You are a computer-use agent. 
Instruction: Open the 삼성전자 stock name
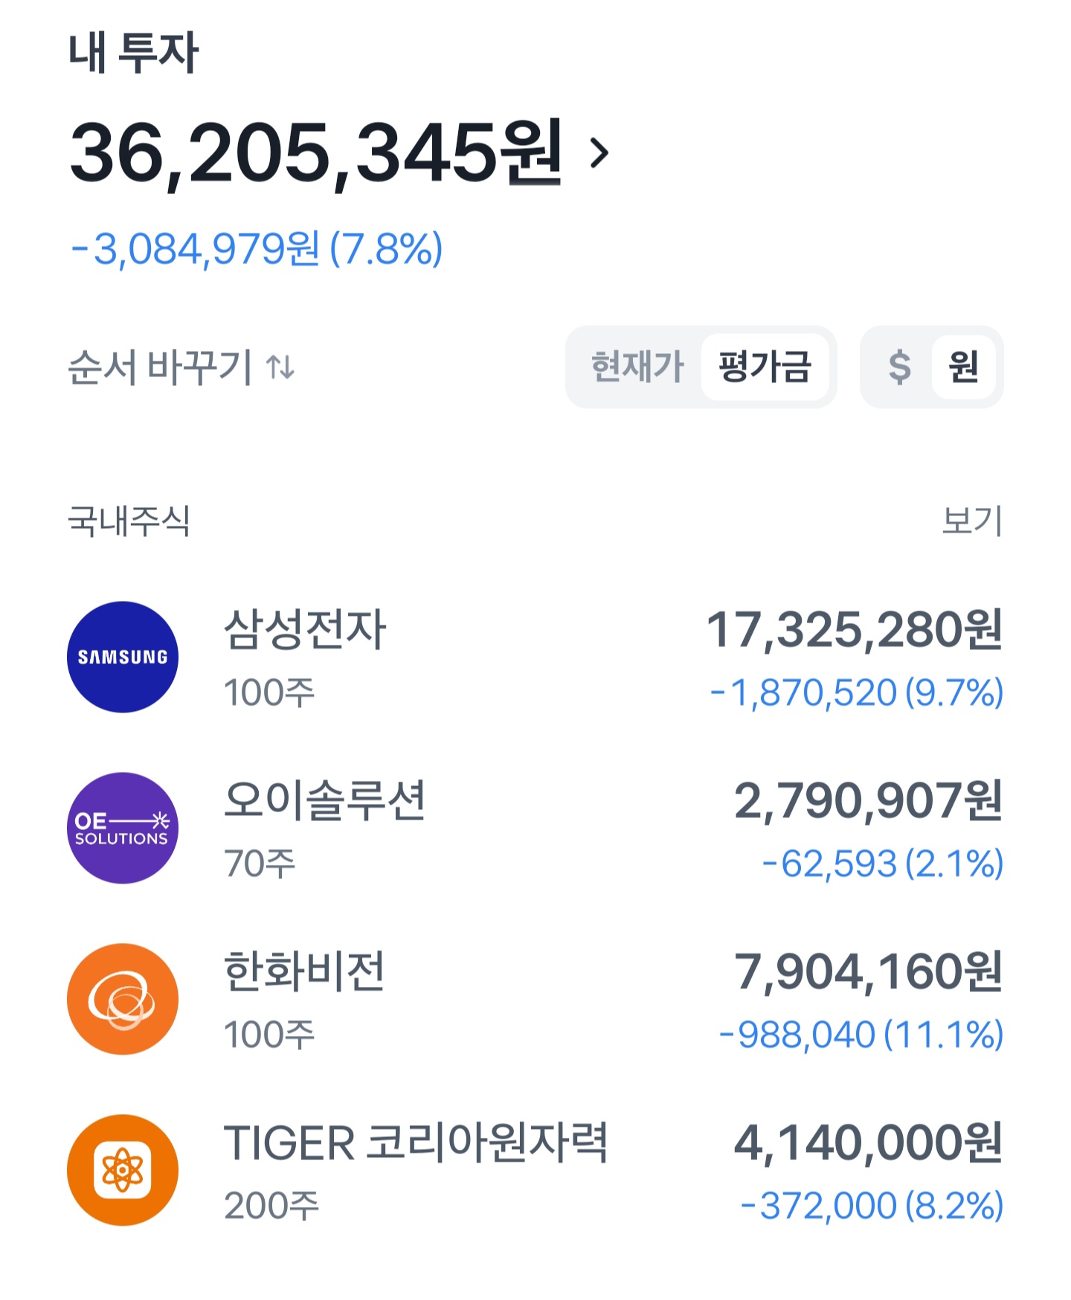coord(305,630)
